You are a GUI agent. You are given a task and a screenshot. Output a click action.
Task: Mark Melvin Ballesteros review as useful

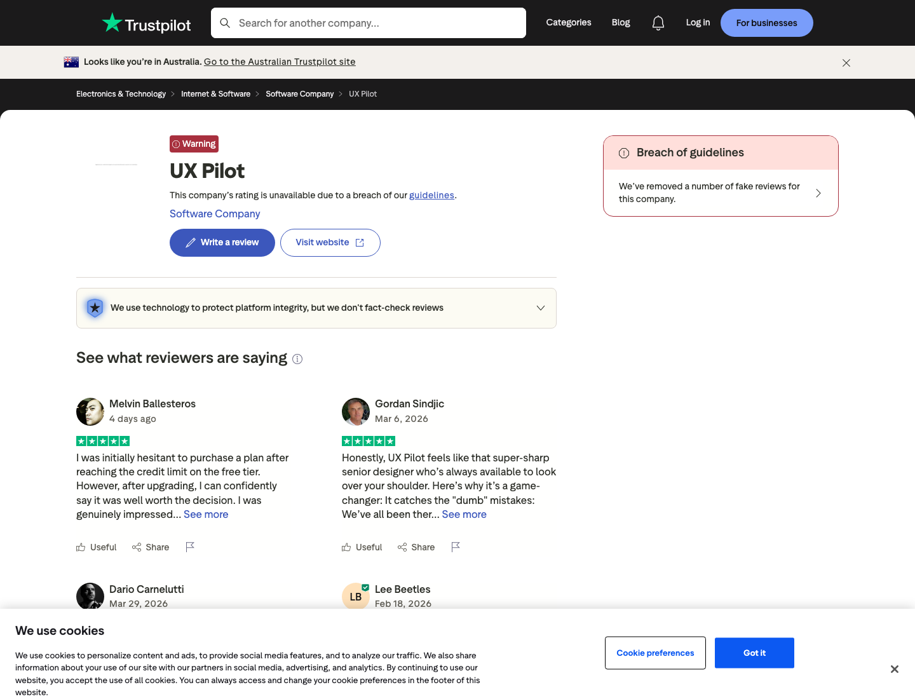pyautogui.click(x=97, y=547)
